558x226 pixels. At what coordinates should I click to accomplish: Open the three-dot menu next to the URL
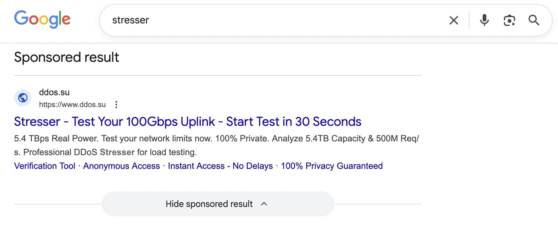pyautogui.click(x=116, y=105)
